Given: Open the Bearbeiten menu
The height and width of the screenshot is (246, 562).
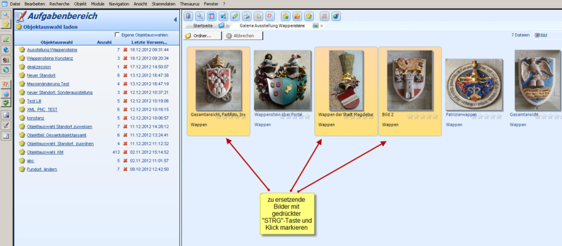Looking at the screenshot, I should (x=34, y=4).
